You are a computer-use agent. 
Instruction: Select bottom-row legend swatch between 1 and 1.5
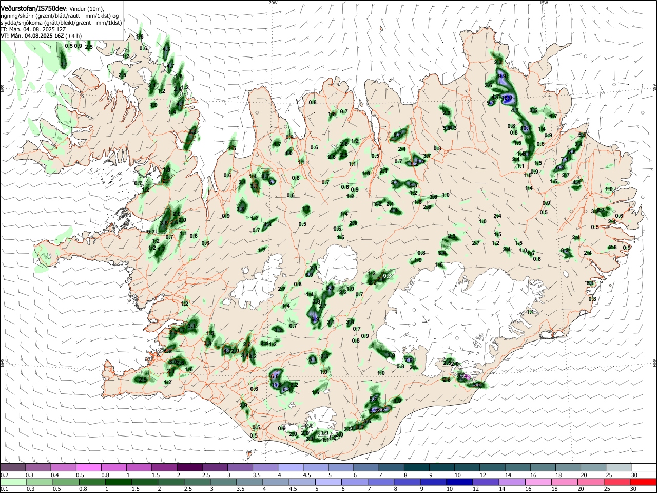[118, 482]
